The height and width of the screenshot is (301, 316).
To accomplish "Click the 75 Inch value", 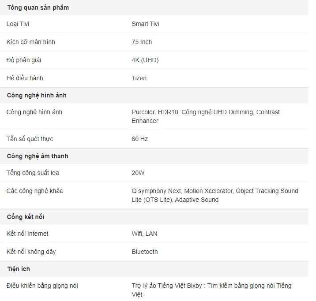I will coord(142,42).
